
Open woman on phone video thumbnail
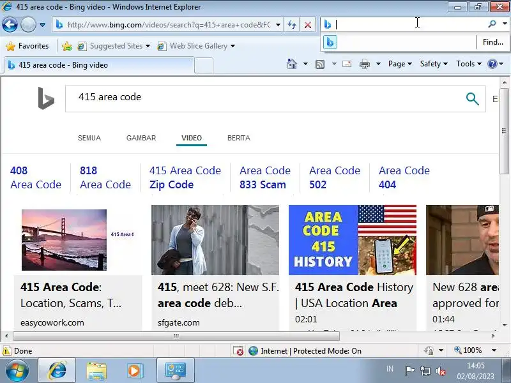[215, 240]
